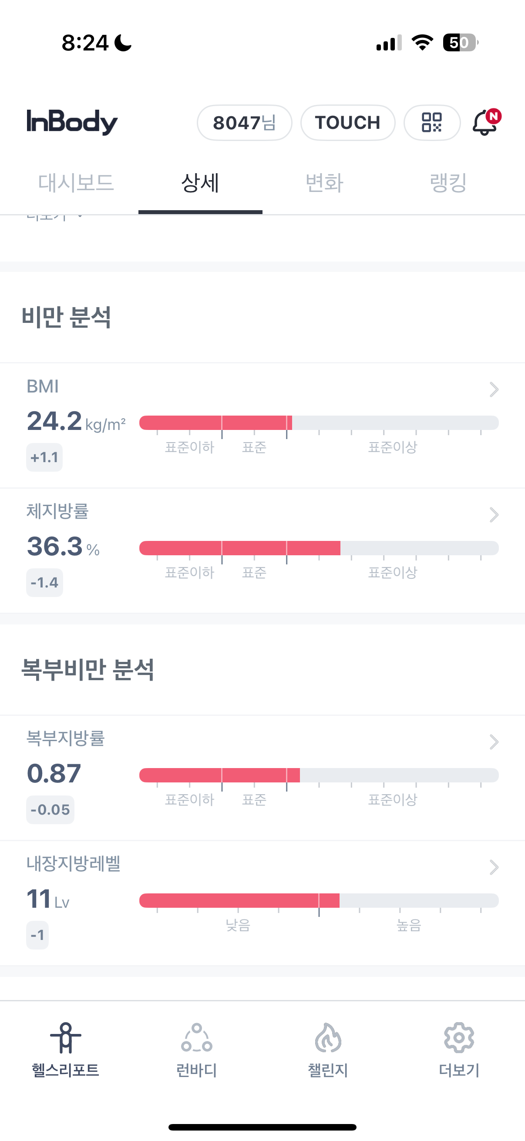525x1141 pixels.
Task: Tap the 내장지방레벨 level bar
Action: 319,900
